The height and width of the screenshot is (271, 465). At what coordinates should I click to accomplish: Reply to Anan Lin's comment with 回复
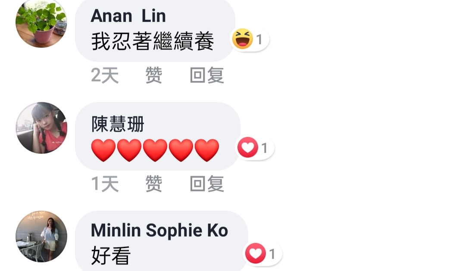(x=207, y=75)
